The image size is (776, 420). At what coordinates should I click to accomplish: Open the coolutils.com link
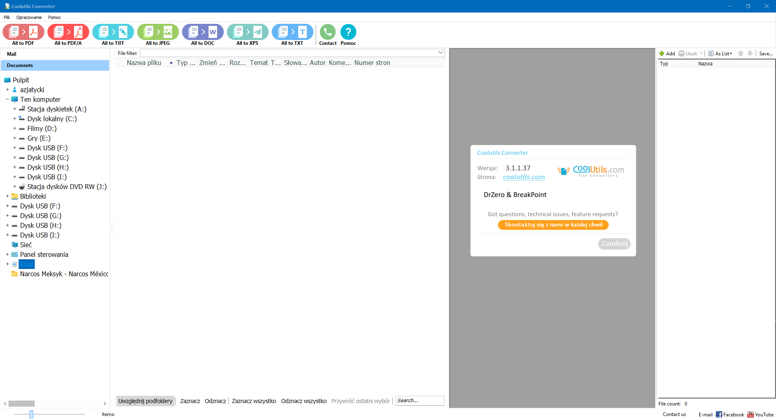tap(524, 177)
